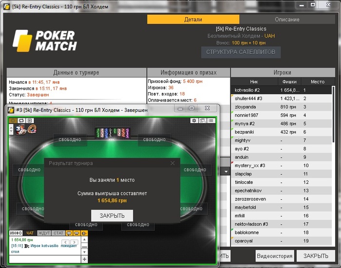The width and height of the screenshot is (341, 268).
Task: Click the window layout icon beside gear
Action: point(203,120)
